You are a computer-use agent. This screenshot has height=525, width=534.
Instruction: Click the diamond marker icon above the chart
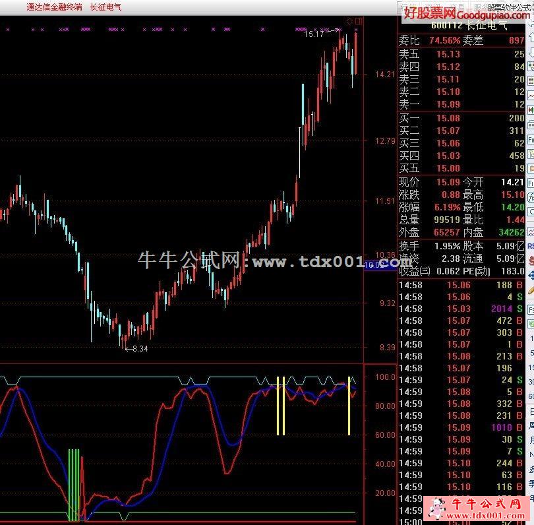(x=349, y=21)
